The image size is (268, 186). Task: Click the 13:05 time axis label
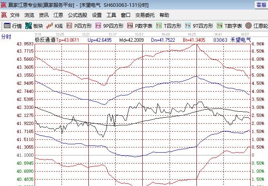[x=60, y=35]
